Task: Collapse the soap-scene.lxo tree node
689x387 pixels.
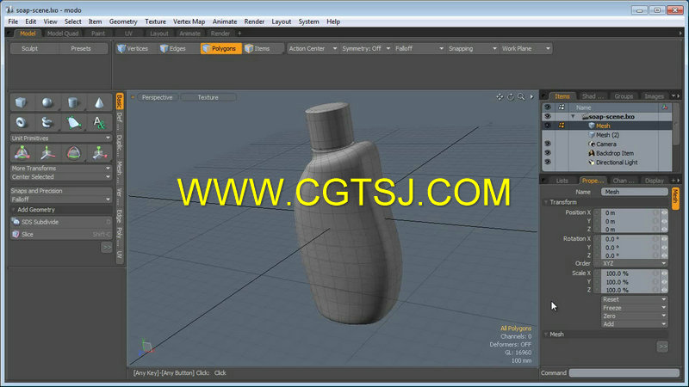Action: [x=573, y=116]
